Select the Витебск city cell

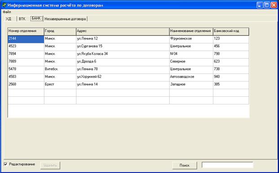[60, 70]
